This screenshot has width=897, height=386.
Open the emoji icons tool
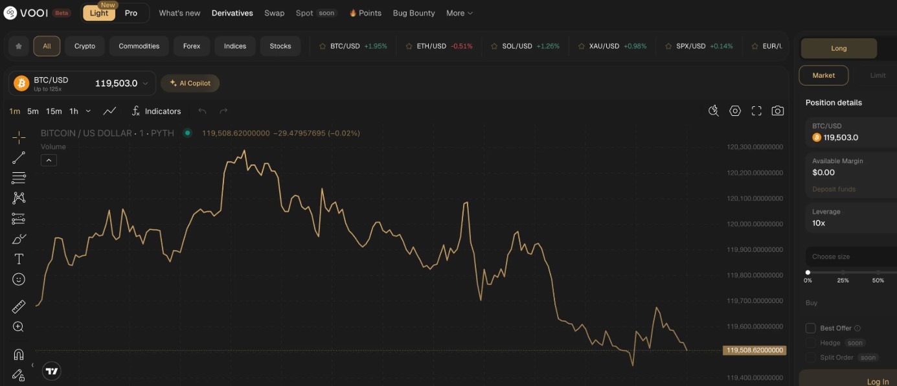tap(19, 279)
